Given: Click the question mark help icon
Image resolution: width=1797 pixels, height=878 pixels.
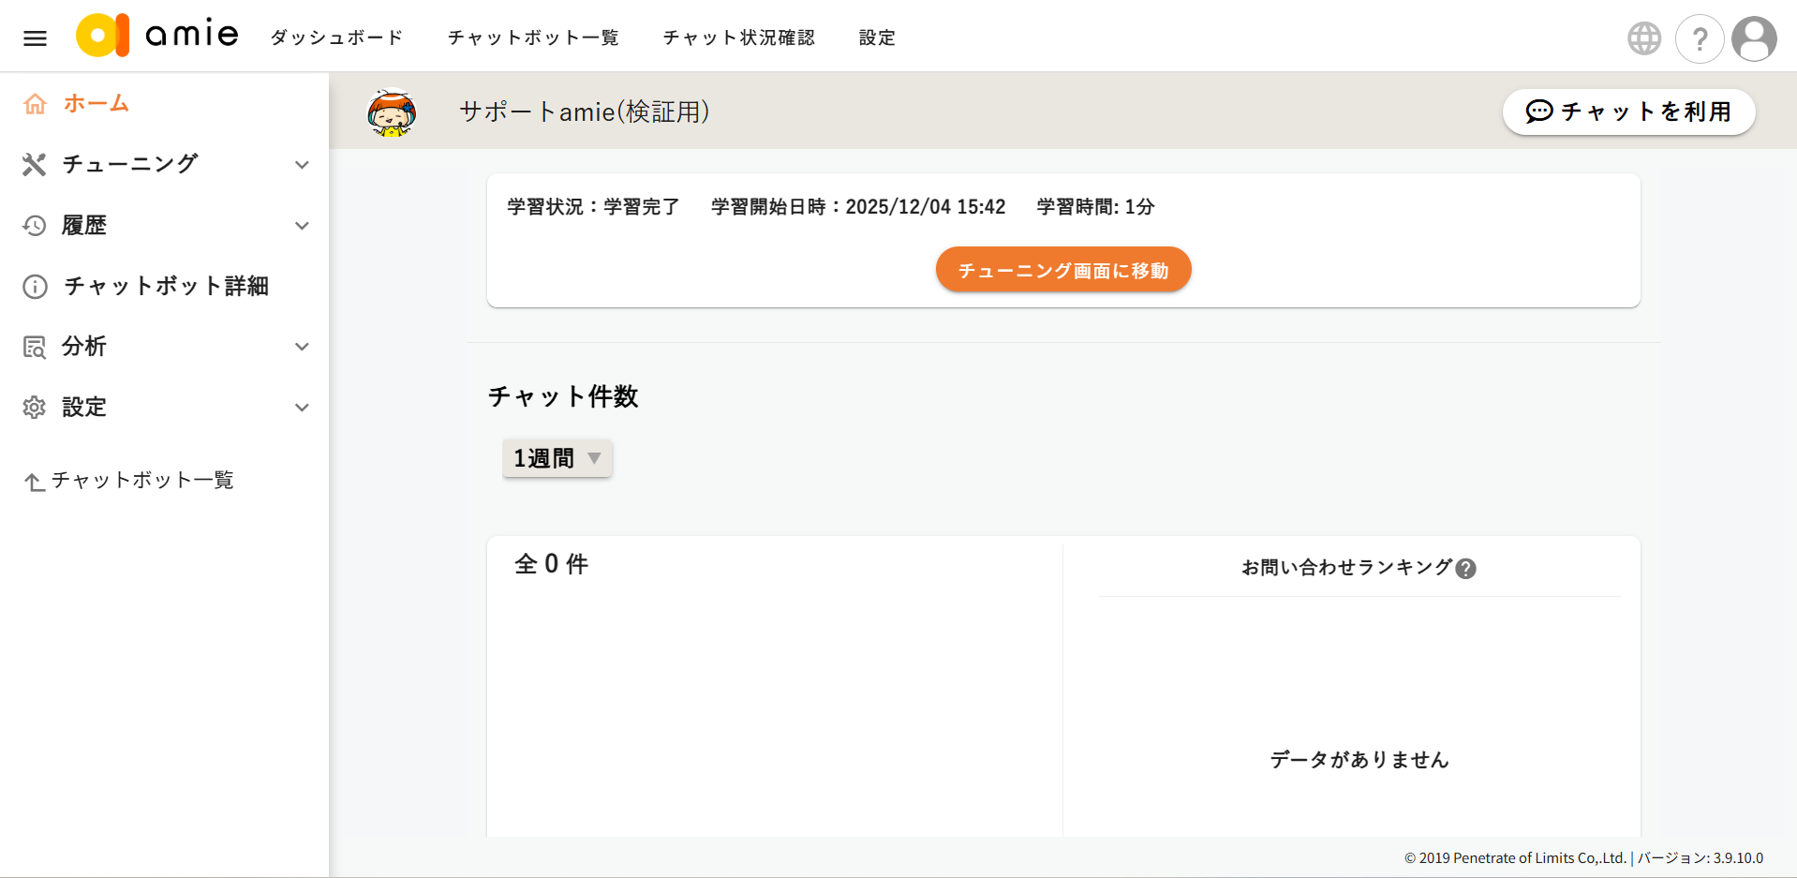Looking at the screenshot, I should (1699, 39).
